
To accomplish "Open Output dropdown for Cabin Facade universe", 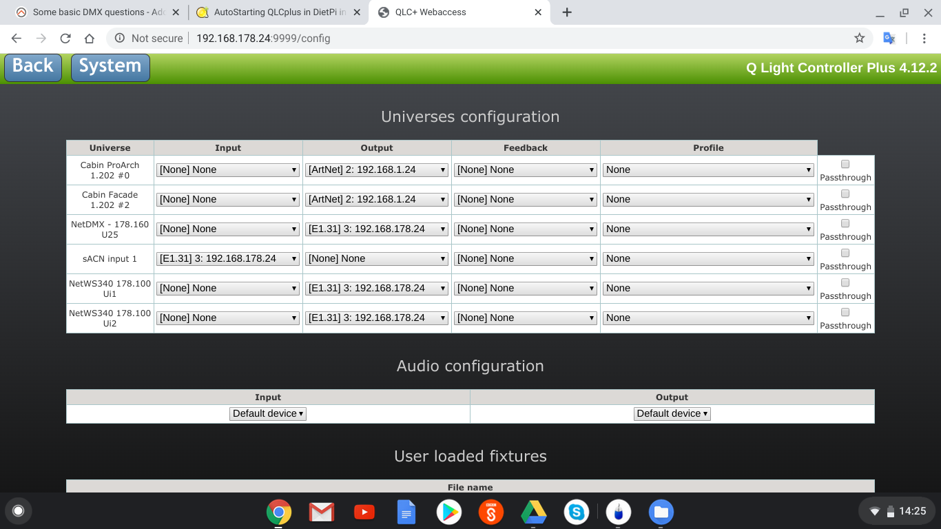I will 377,200.
